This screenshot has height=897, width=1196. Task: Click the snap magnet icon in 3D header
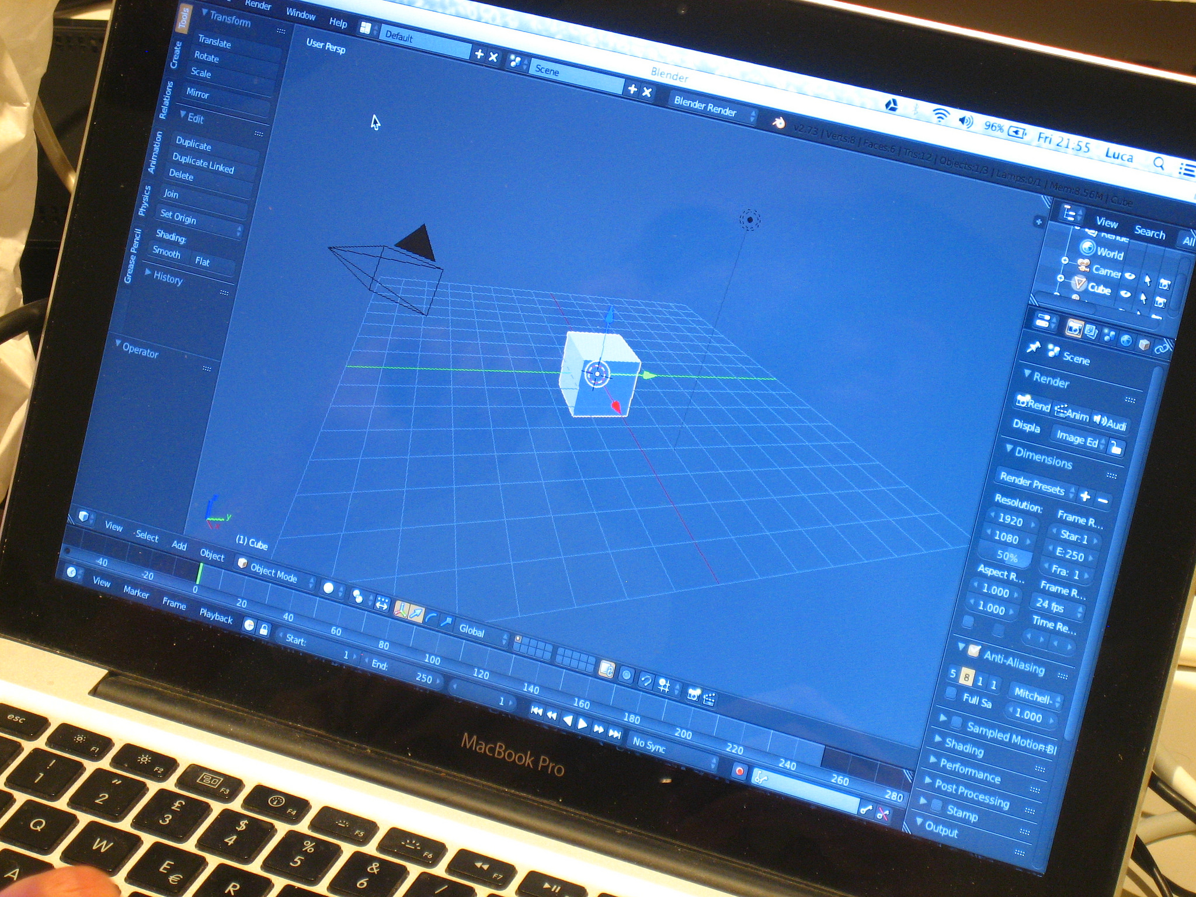pos(645,680)
